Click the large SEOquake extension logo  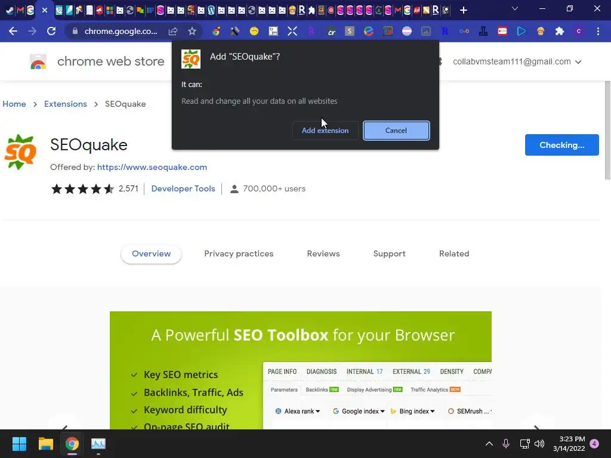[x=20, y=152]
